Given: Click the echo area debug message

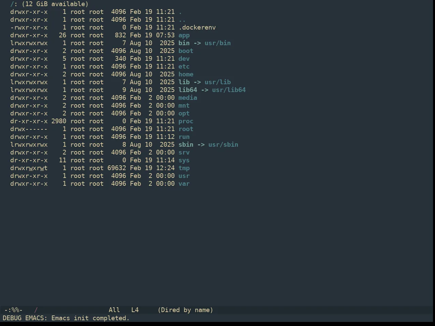Looking at the screenshot, I should pos(66,318).
